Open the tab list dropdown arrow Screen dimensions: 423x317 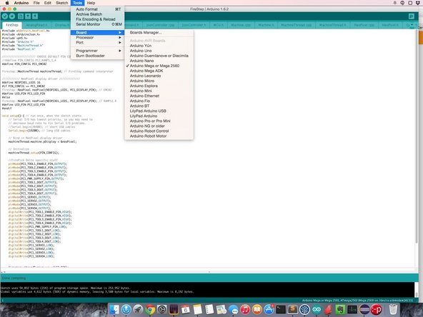tap(412, 25)
